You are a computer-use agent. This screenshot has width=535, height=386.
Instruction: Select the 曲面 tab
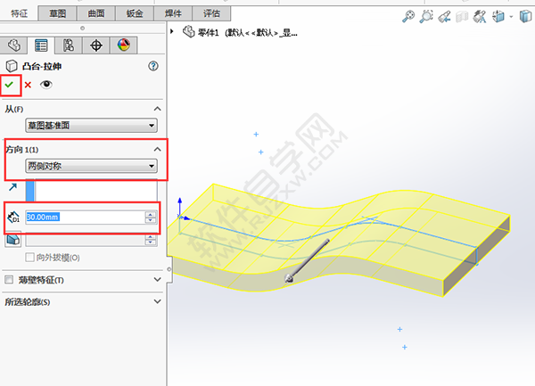tap(96, 13)
